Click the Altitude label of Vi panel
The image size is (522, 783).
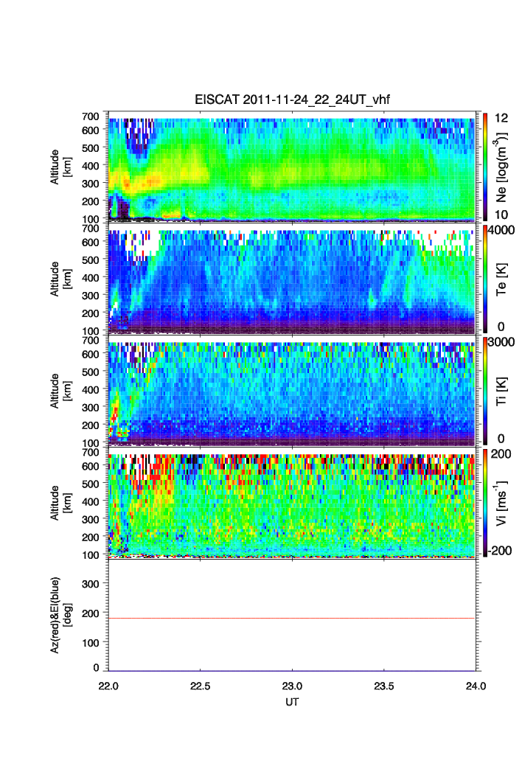point(60,503)
